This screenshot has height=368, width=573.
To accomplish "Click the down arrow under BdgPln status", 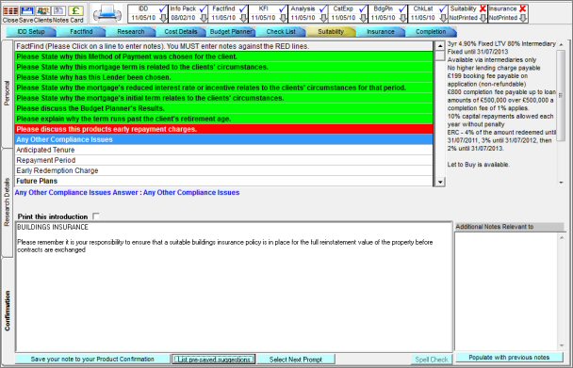I will click(403, 18).
